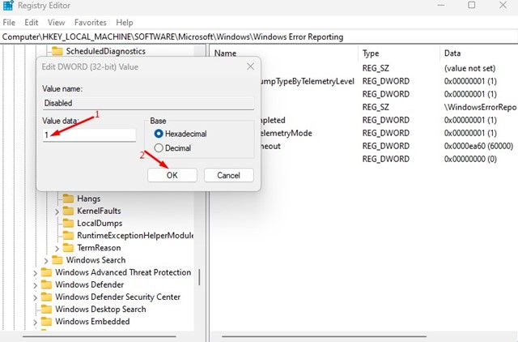This screenshot has height=342, width=518.
Task: Open the Favorites menu
Action: click(91, 23)
